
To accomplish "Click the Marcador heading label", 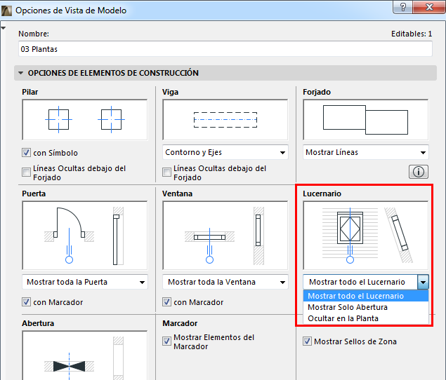I will point(180,323).
